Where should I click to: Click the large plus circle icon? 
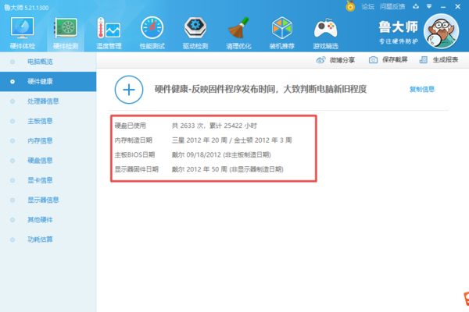[x=129, y=90]
